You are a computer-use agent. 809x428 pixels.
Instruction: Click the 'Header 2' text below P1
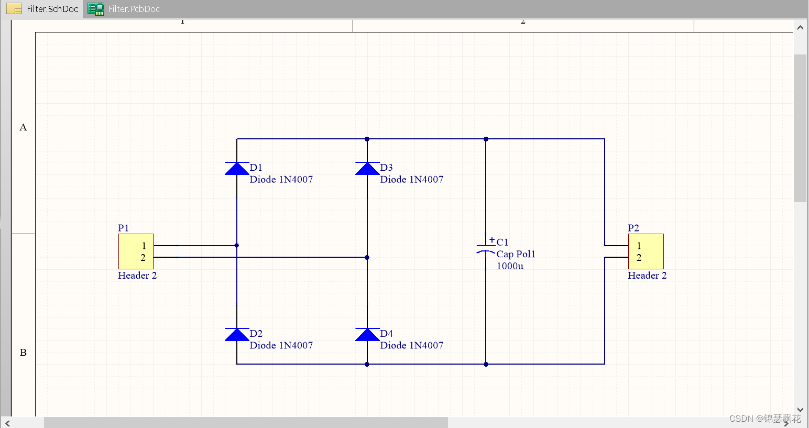coord(137,276)
